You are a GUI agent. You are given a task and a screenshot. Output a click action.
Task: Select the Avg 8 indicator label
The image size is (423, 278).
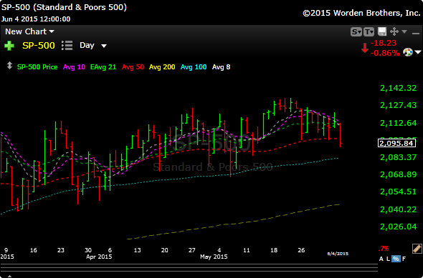[221, 67]
